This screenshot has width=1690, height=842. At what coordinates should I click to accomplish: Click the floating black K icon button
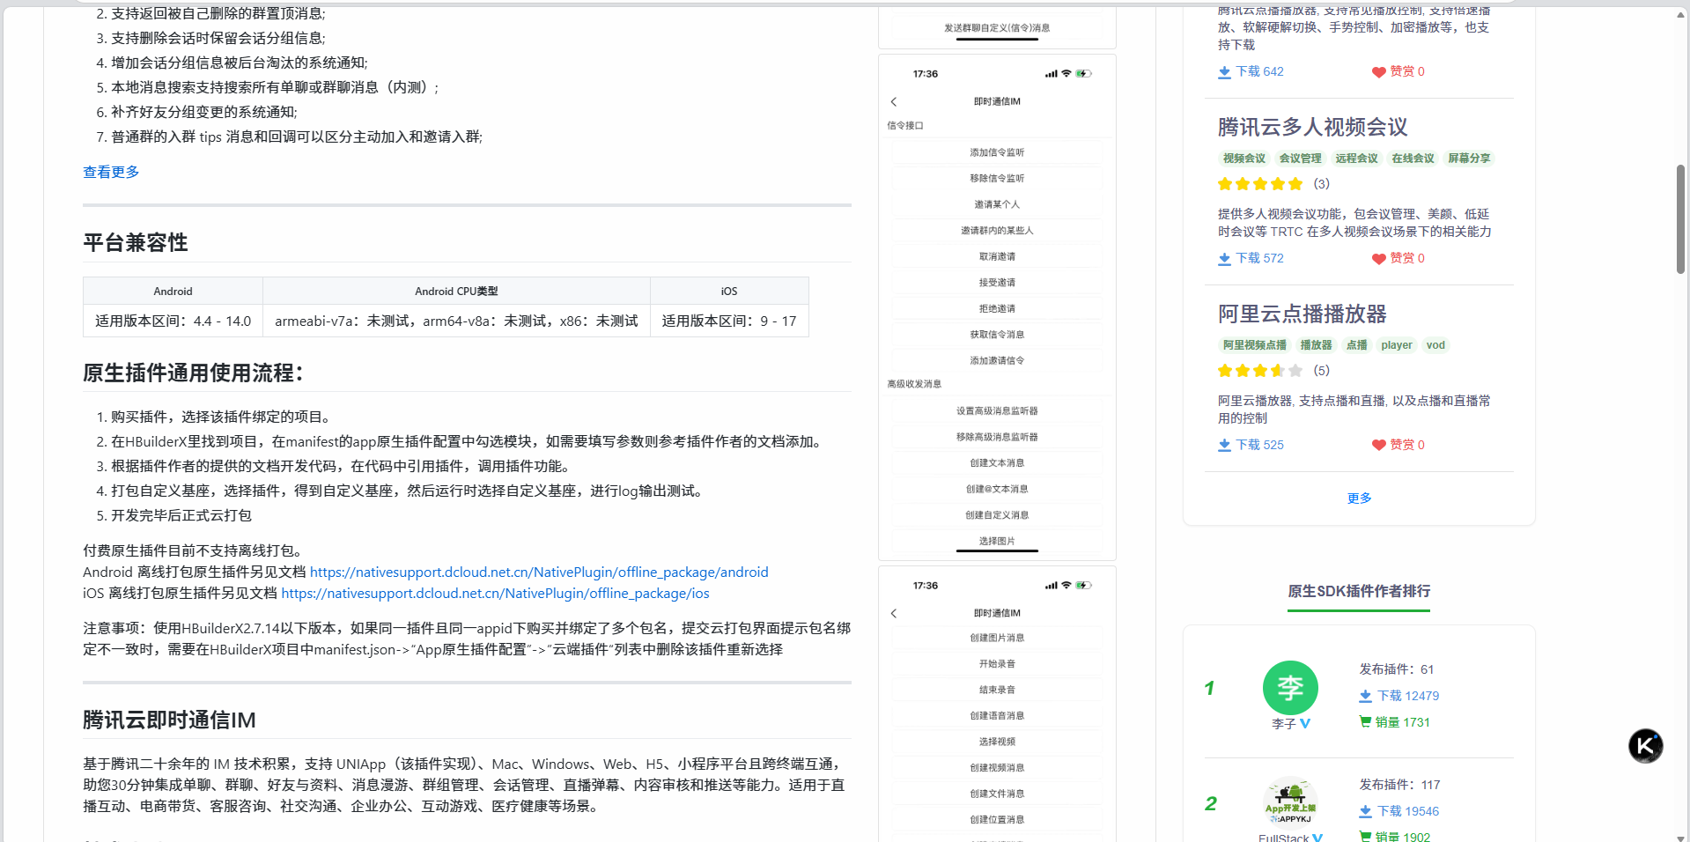coord(1645,746)
